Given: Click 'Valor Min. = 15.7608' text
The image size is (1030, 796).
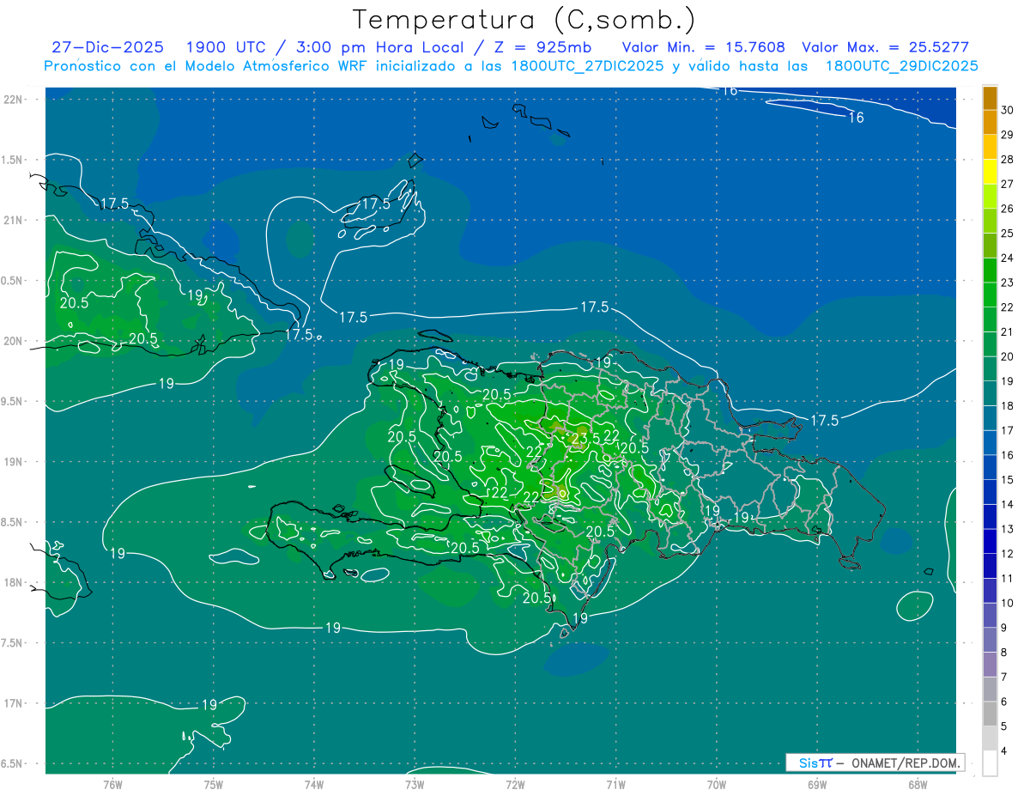Looking at the screenshot, I should tap(703, 47).
